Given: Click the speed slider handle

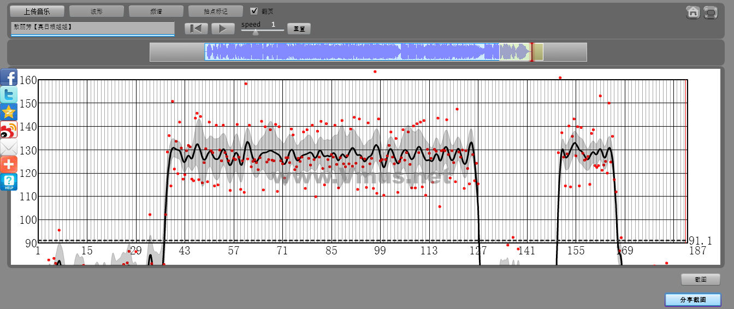Looking at the screenshot, I should [x=255, y=32].
